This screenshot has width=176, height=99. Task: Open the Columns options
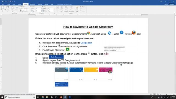coord(17,9)
